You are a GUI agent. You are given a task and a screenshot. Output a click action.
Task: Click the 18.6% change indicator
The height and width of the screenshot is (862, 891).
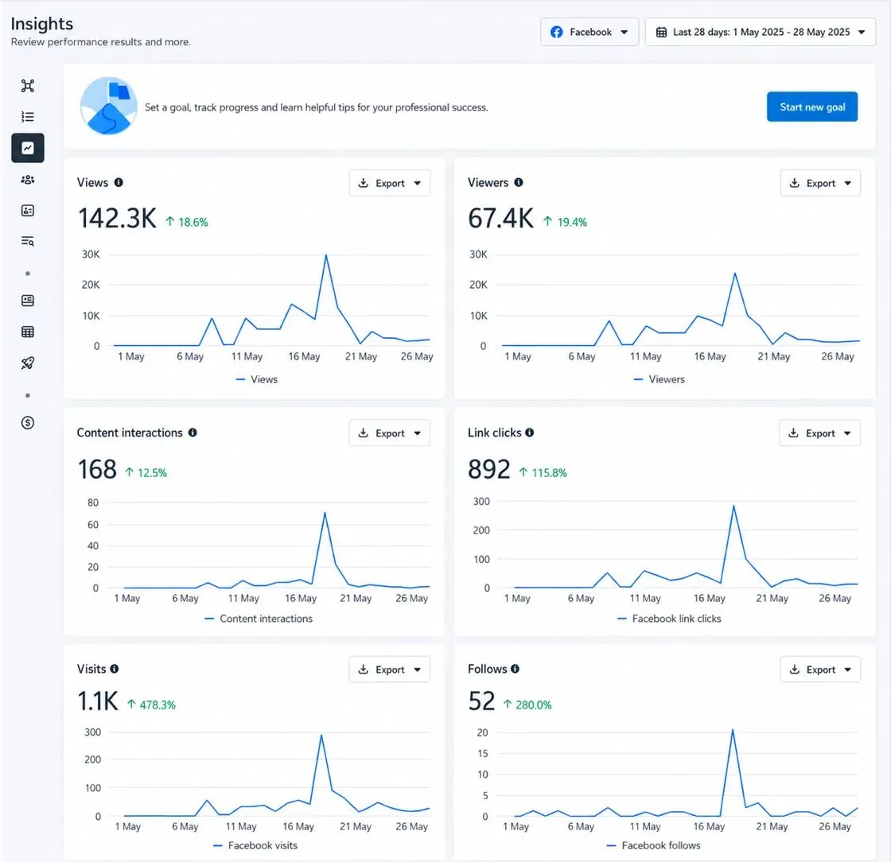[187, 222]
